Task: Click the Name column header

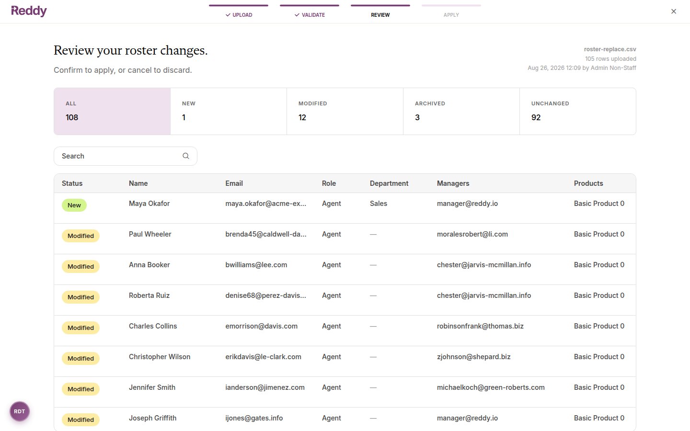Action: (138, 183)
